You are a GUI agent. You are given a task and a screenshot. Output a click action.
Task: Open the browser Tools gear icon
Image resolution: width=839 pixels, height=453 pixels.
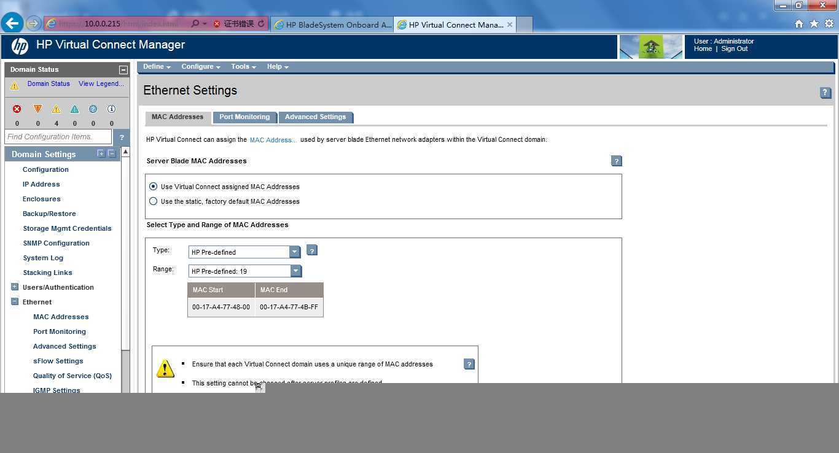click(x=829, y=24)
